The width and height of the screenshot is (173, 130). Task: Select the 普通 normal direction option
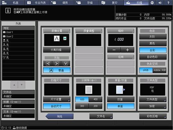click(x=57, y=70)
